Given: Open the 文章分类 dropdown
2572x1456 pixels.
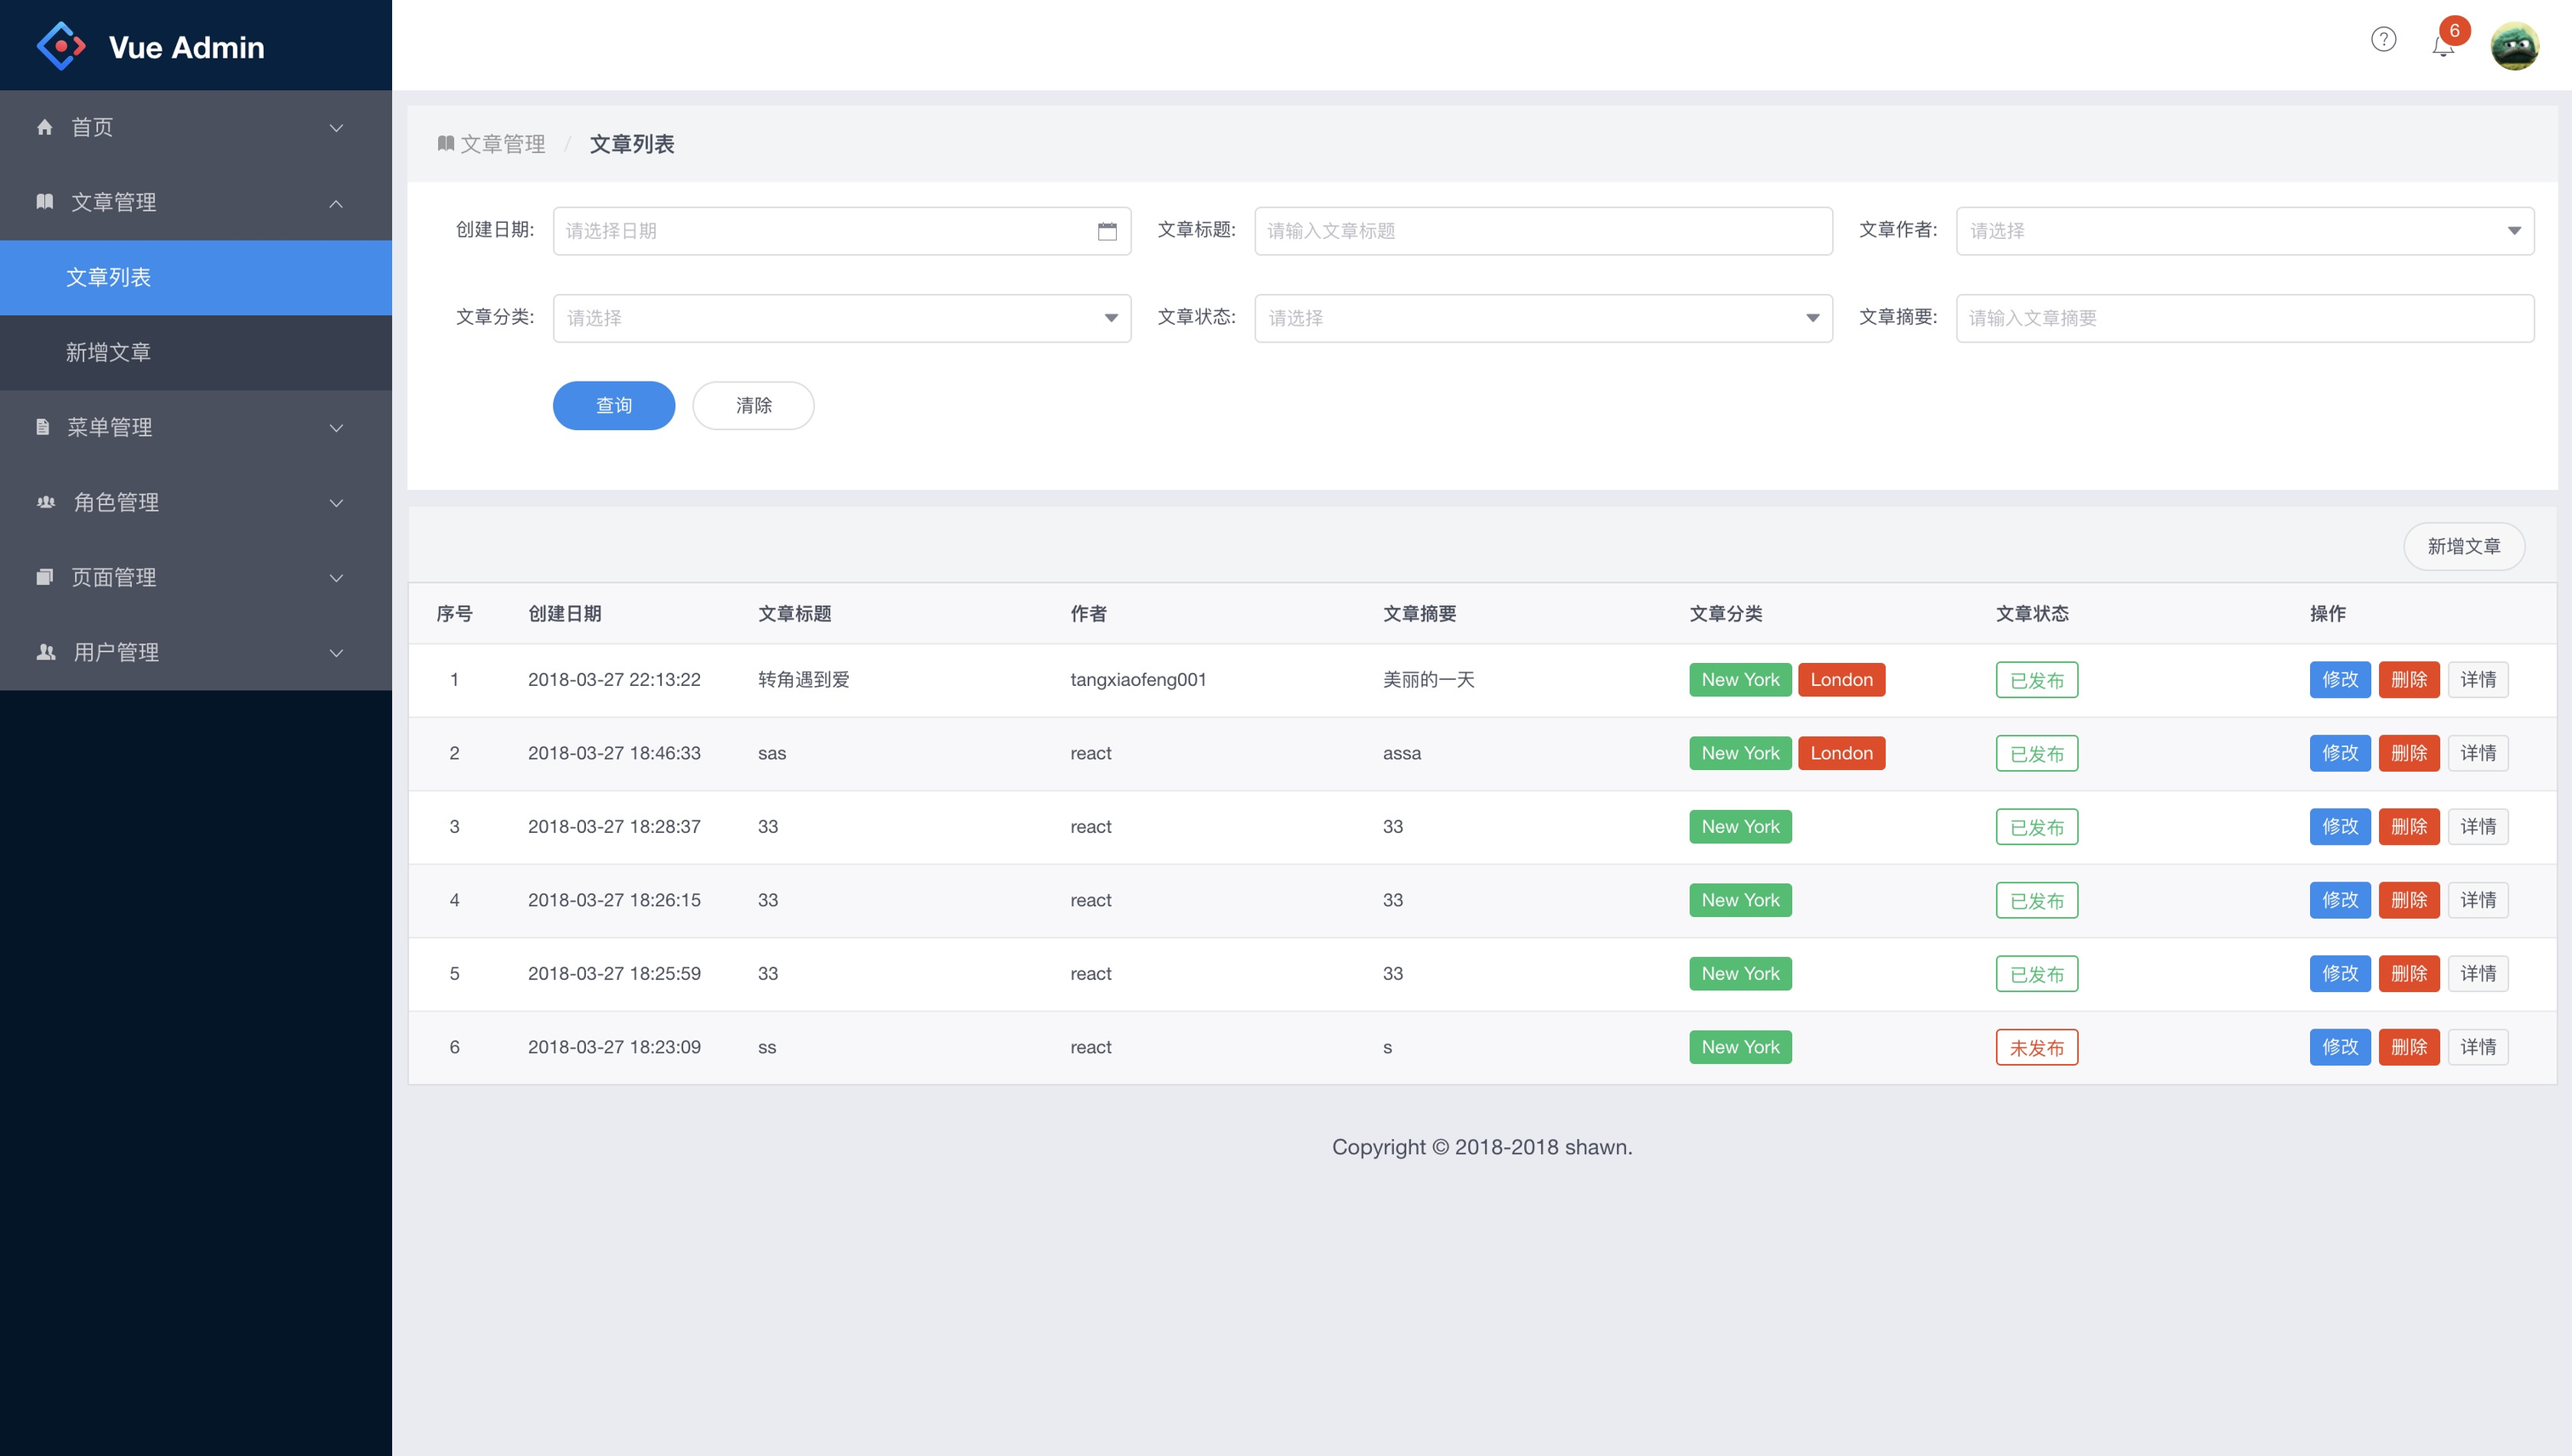Looking at the screenshot, I should 841,318.
